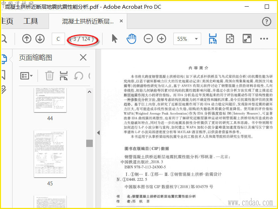Delete selected pages with trash icon
Image resolution: width=278 pixels, height=209 pixels.
coord(49,76)
